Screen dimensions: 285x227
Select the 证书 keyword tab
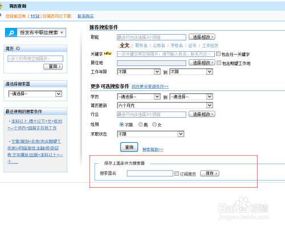(192, 46)
